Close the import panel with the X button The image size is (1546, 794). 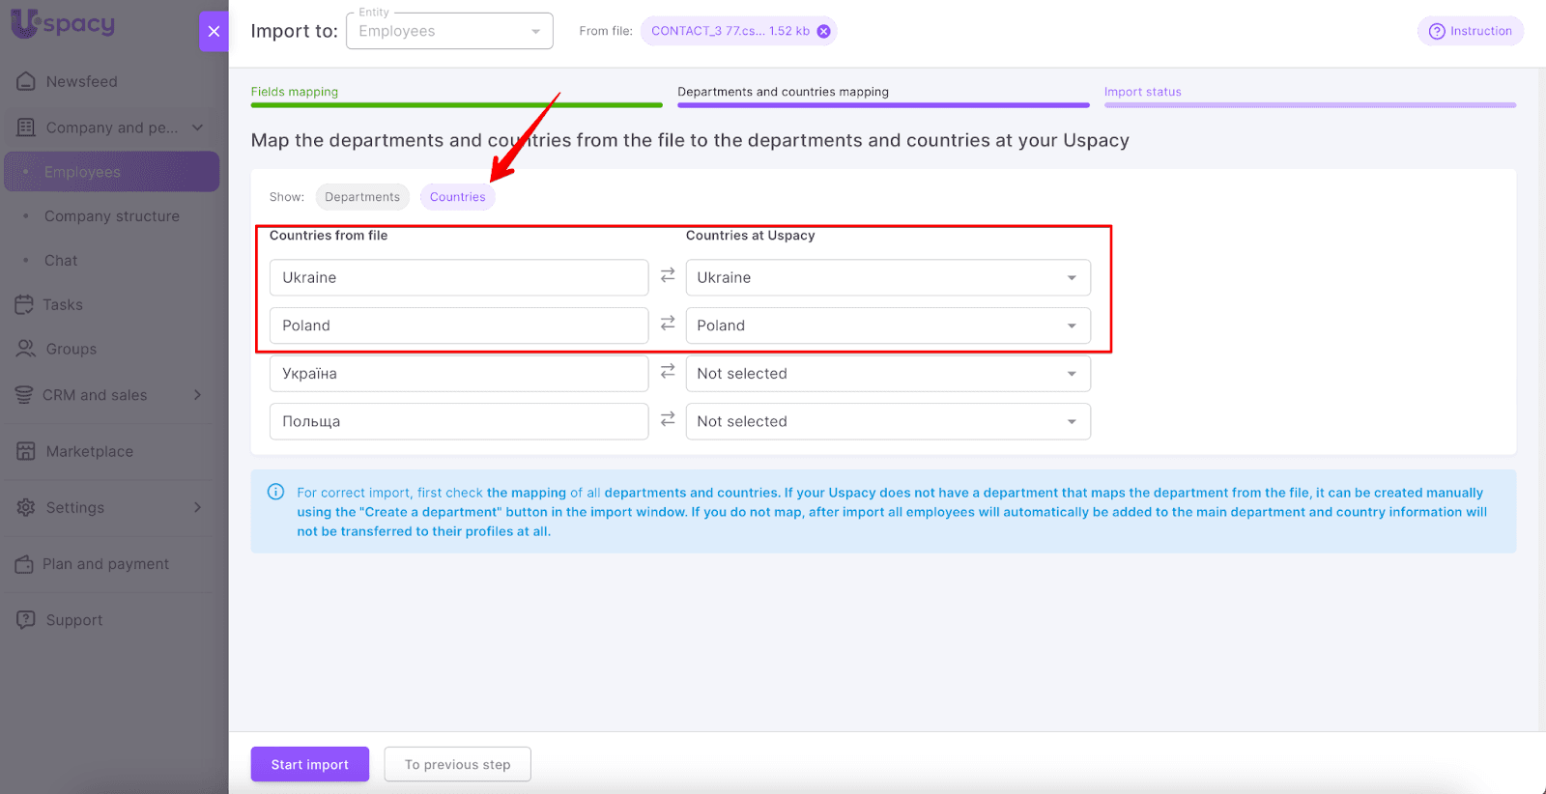(214, 31)
